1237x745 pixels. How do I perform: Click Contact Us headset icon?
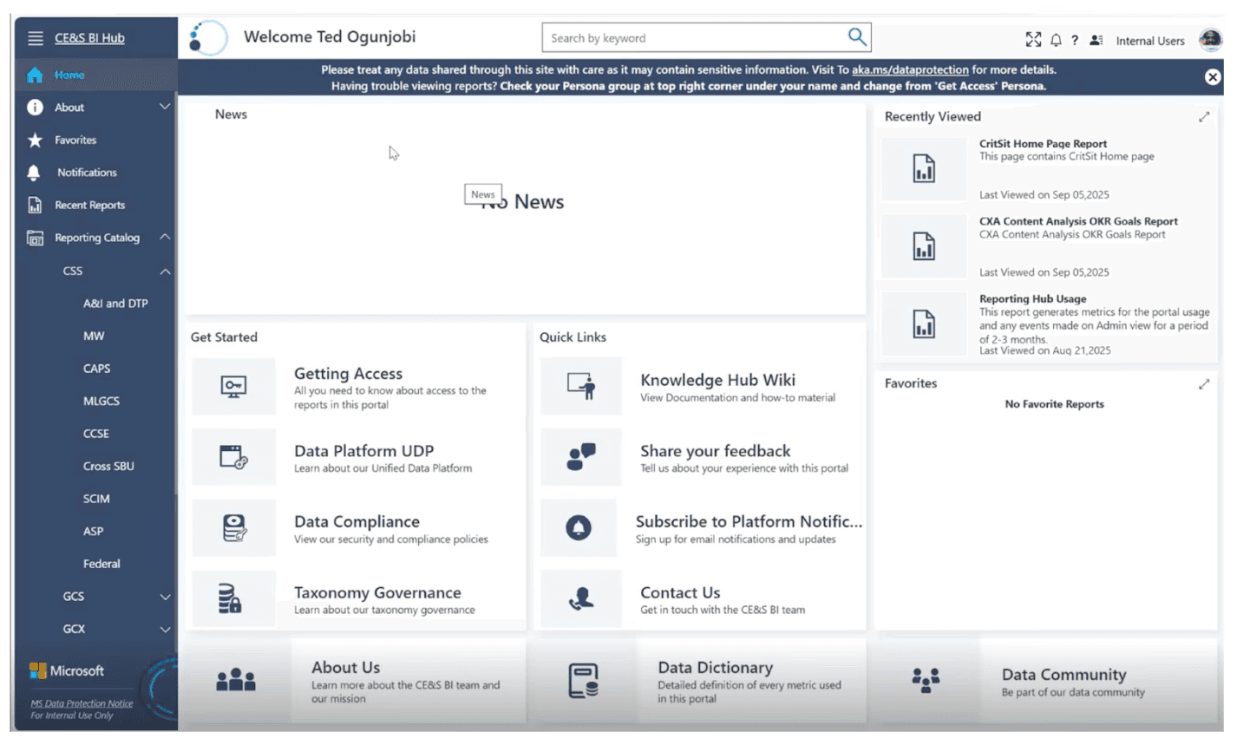(580, 598)
